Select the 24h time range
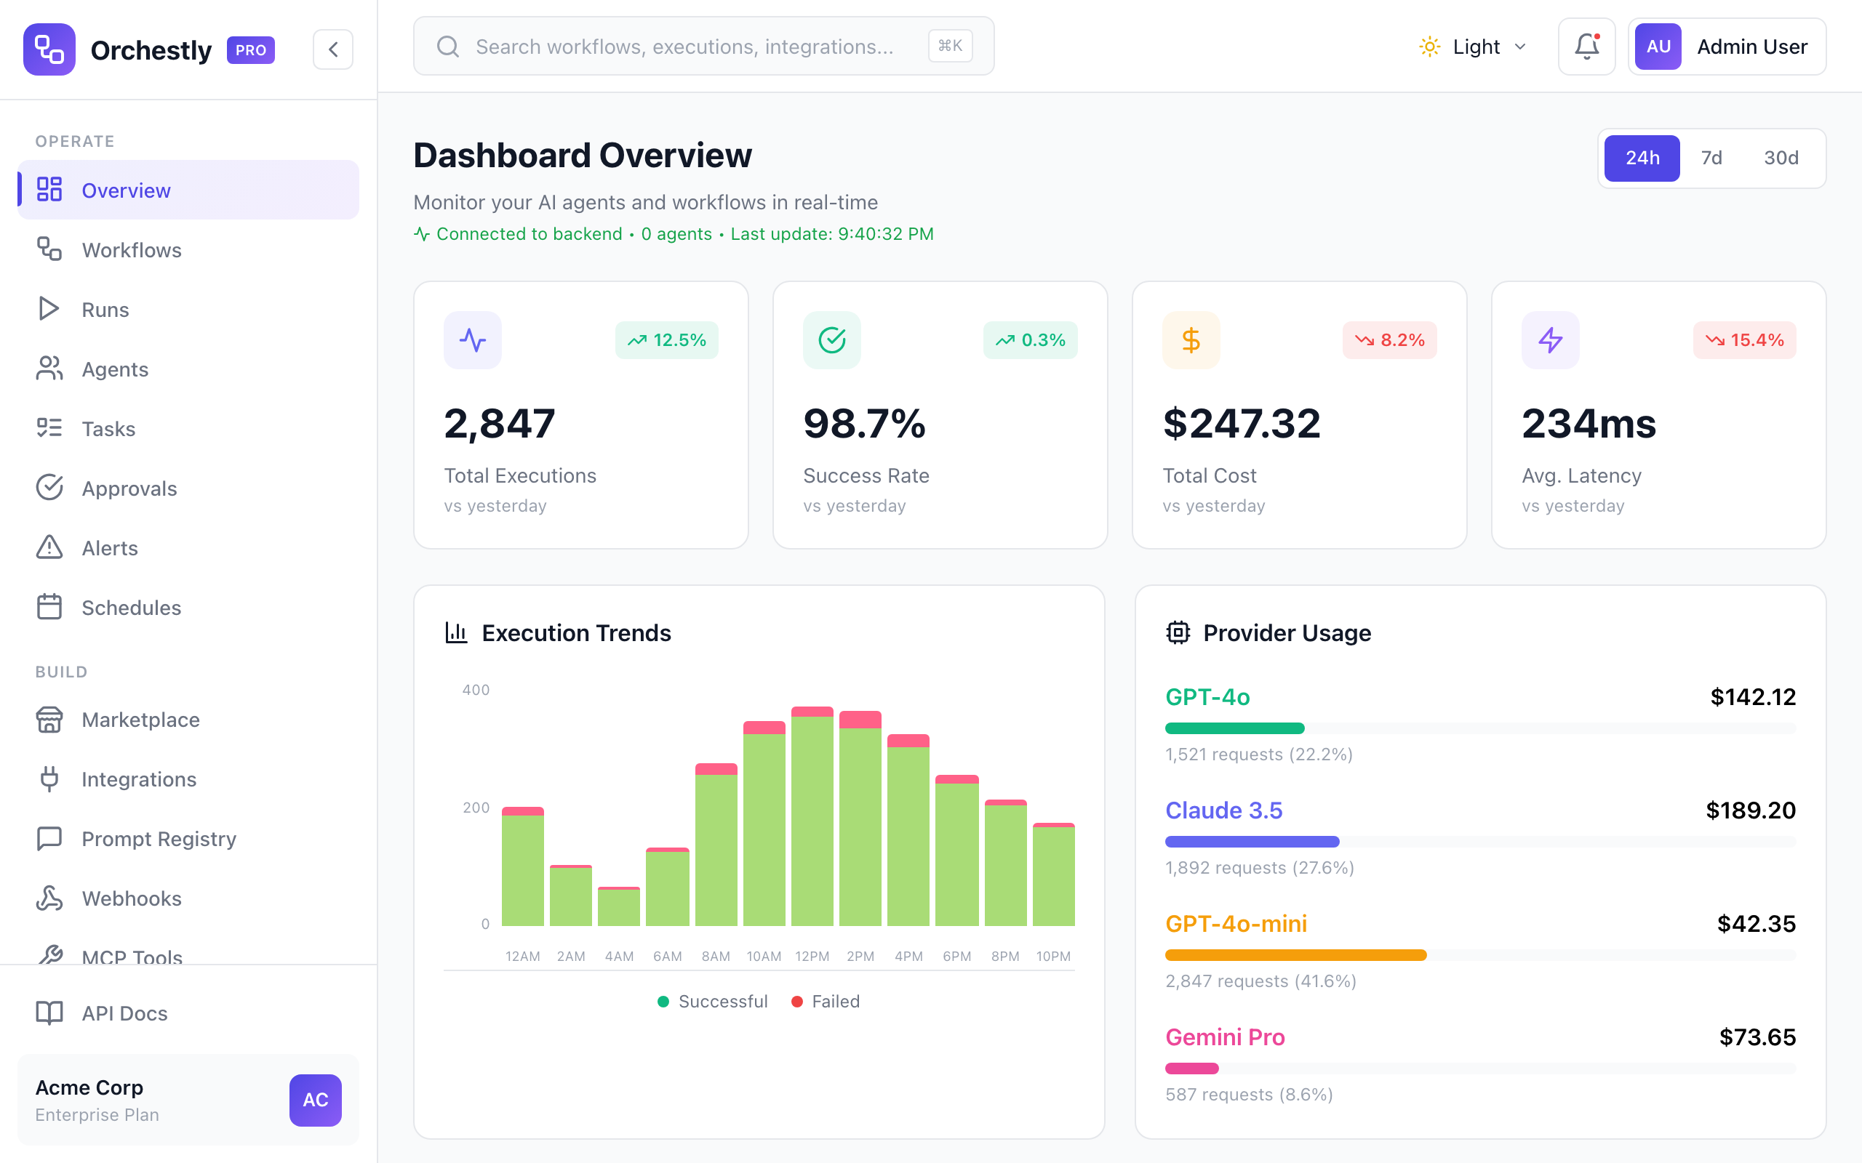Viewport: 1862px width, 1163px height. [x=1641, y=158]
